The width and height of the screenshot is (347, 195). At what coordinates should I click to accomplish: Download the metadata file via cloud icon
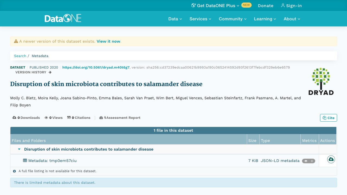pos(331,159)
